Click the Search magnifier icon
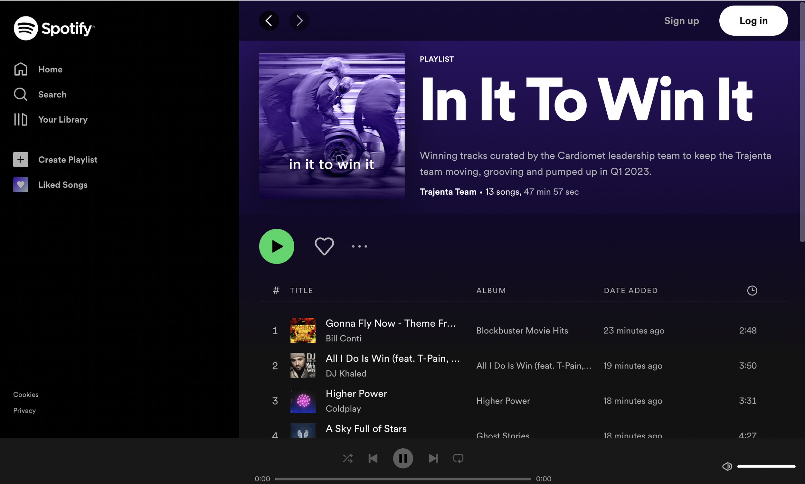 click(x=21, y=94)
